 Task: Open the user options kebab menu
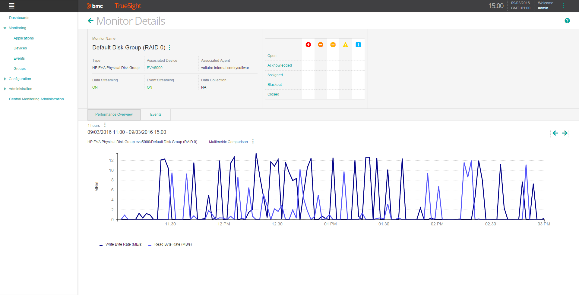(563, 6)
